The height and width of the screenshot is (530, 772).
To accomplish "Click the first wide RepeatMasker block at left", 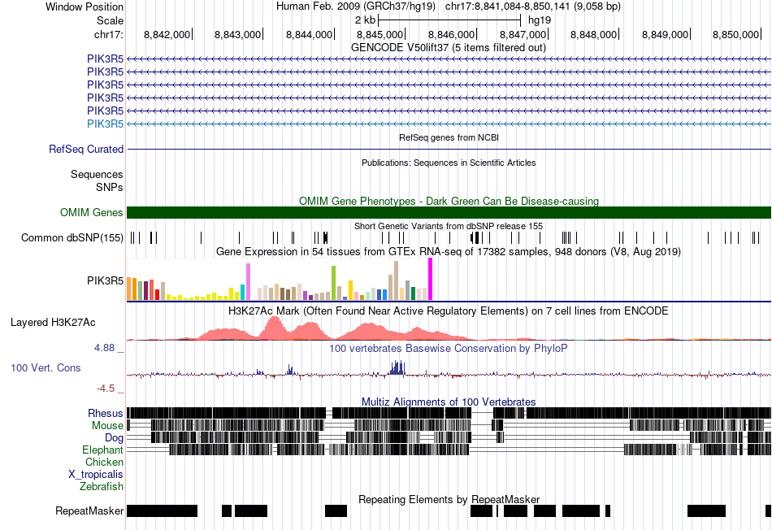I will 162,510.
